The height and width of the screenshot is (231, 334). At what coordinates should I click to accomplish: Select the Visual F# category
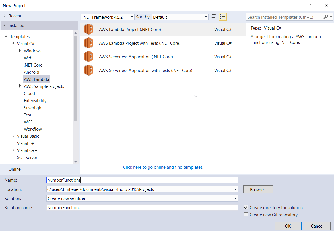pyautogui.click(x=25, y=143)
